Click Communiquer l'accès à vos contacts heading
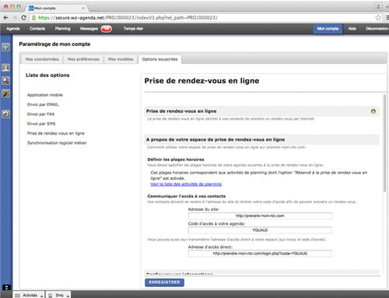The image size is (389, 298). click(187, 196)
